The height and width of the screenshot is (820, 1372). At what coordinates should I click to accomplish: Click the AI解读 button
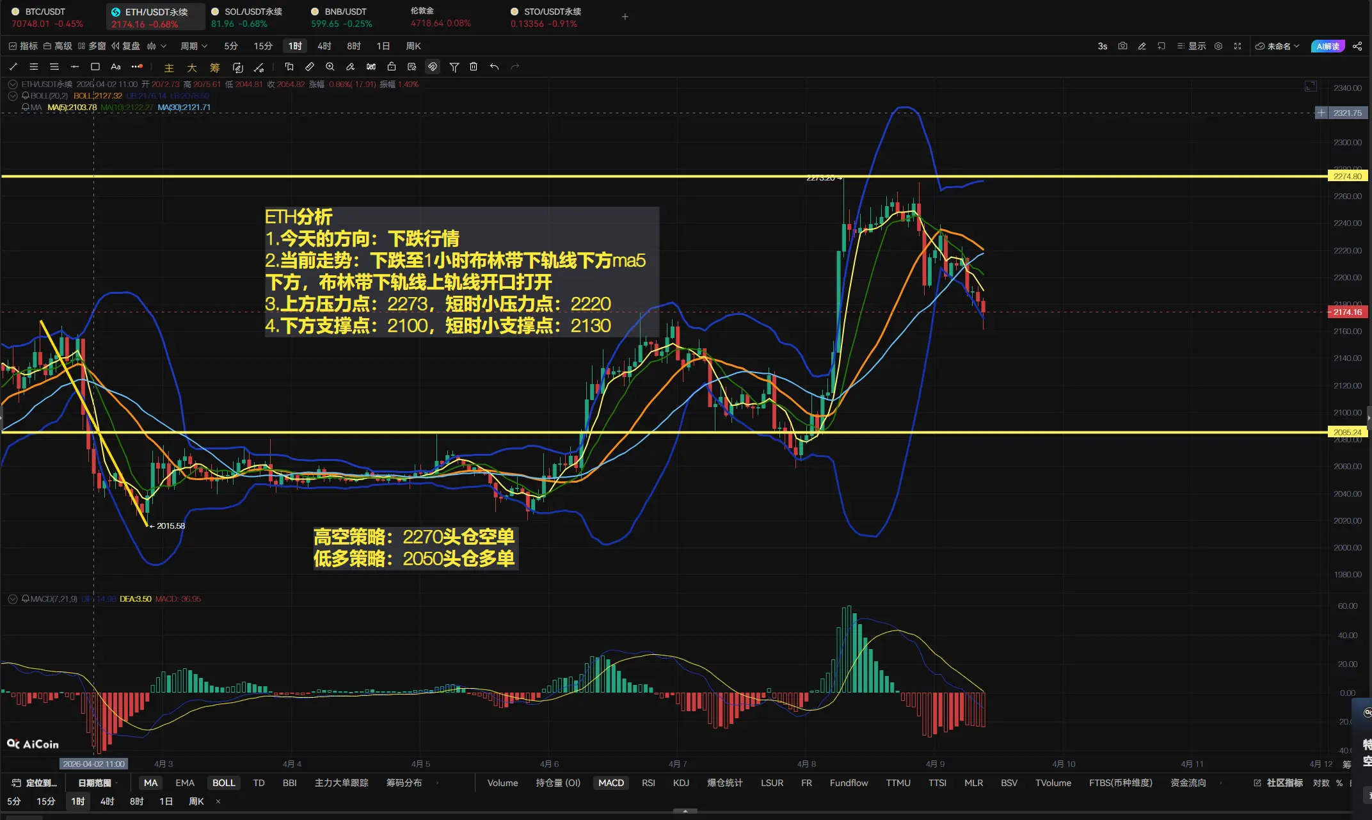point(1328,46)
